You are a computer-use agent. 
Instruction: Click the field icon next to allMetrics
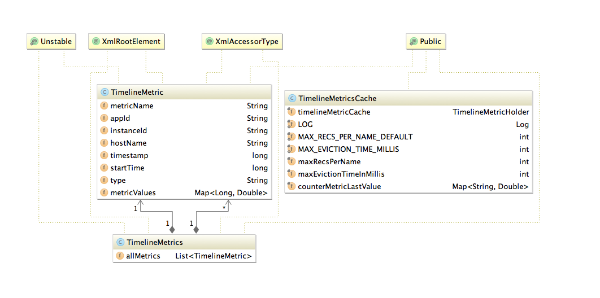point(120,256)
